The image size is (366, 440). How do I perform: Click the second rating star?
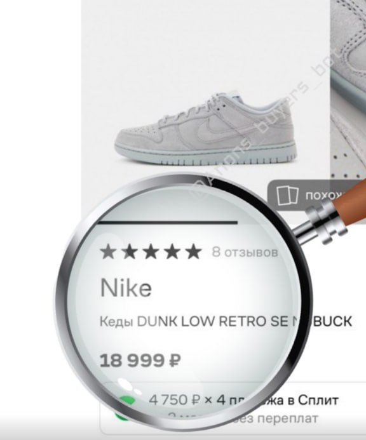(130, 251)
